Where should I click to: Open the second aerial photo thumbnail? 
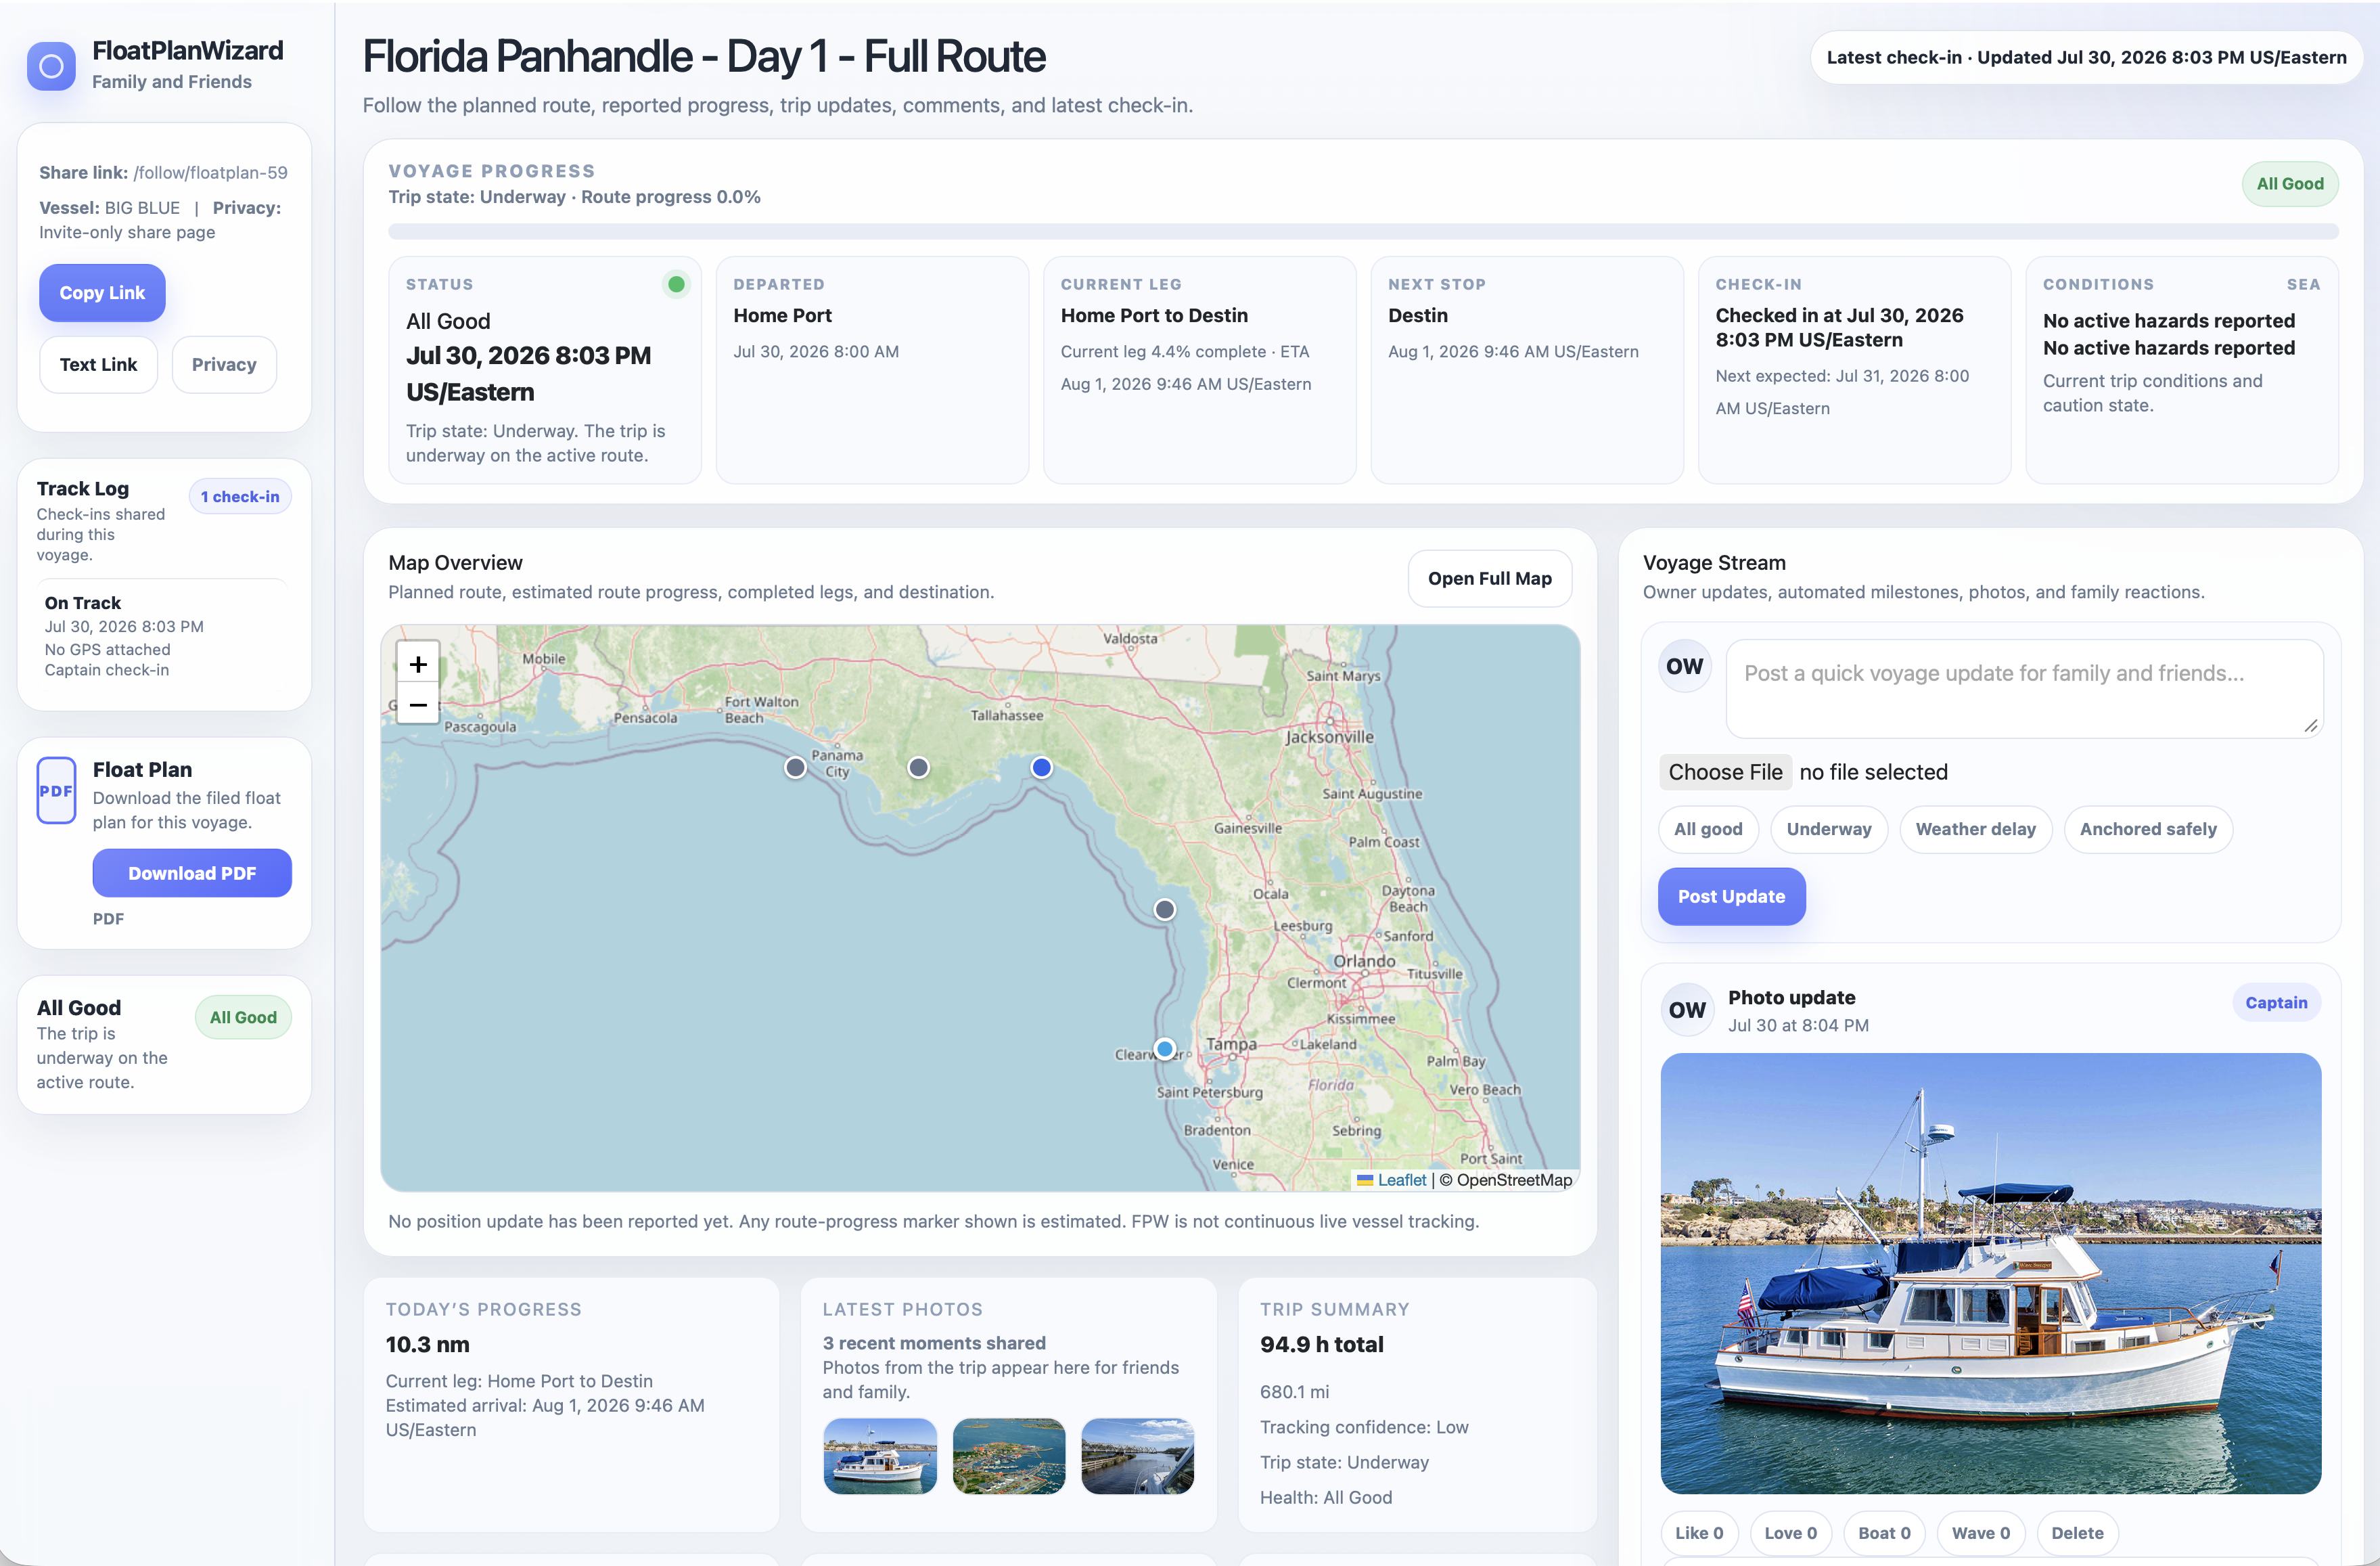[x=1009, y=1456]
